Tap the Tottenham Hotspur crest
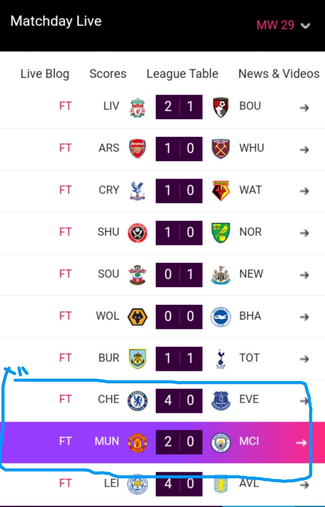This screenshot has height=507, width=325. (221, 358)
